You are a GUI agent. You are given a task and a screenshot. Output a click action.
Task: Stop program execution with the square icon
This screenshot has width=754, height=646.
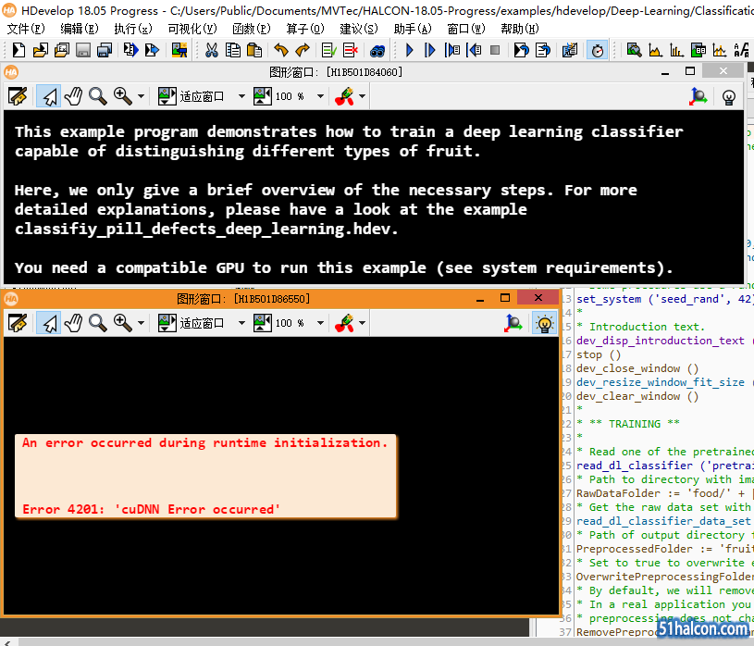click(x=495, y=50)
